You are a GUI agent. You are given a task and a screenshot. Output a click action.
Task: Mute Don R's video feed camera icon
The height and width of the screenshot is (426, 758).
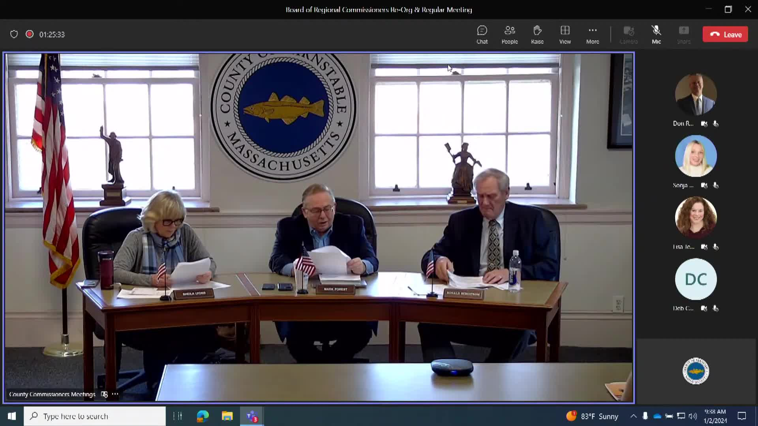pyautogui.click(x=704, y=123)
